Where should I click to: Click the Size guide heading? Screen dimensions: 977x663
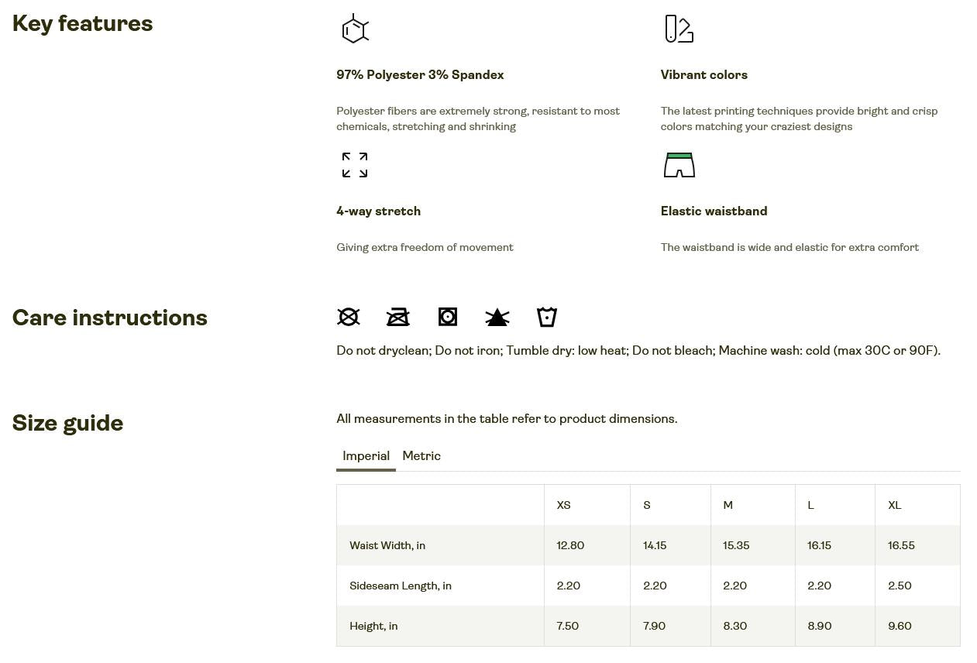pos(68,423)
